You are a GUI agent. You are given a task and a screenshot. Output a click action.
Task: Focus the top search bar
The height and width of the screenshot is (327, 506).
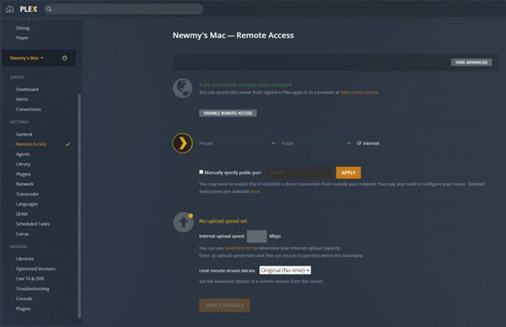(123, 9)
